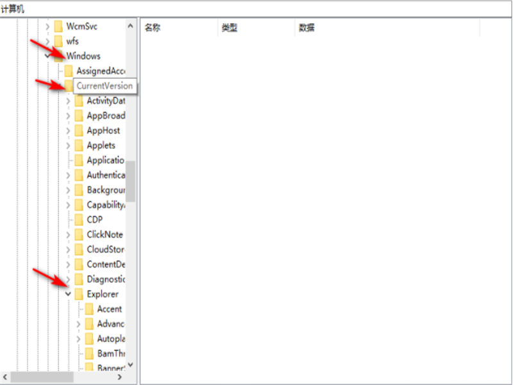513x385 pixels.
Task: Select the WcmSvc registry key folder icon
Action: pyautogui.click(x=58, y=26)
